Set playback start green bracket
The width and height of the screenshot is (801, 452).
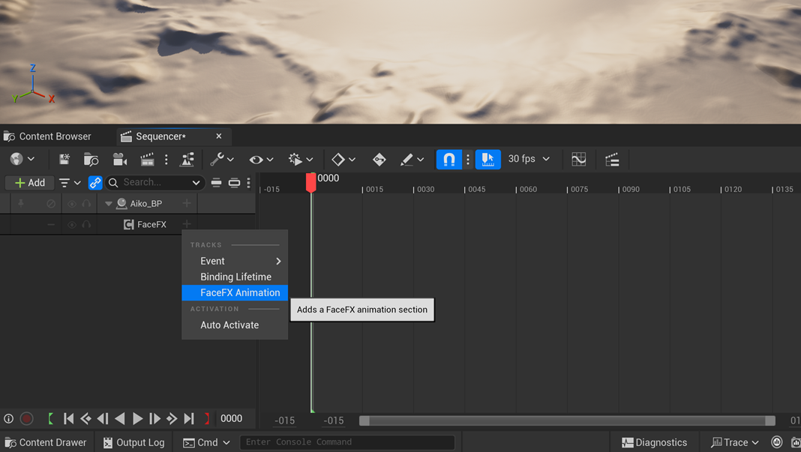point(50,419)
